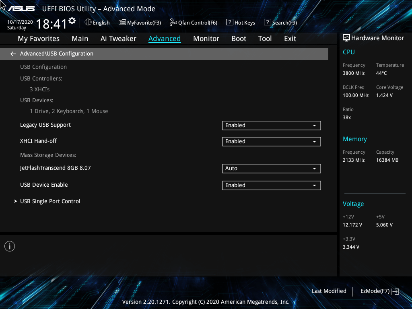Click the info circle icon
Screen dimensions: 412x309
pos(10,246)
